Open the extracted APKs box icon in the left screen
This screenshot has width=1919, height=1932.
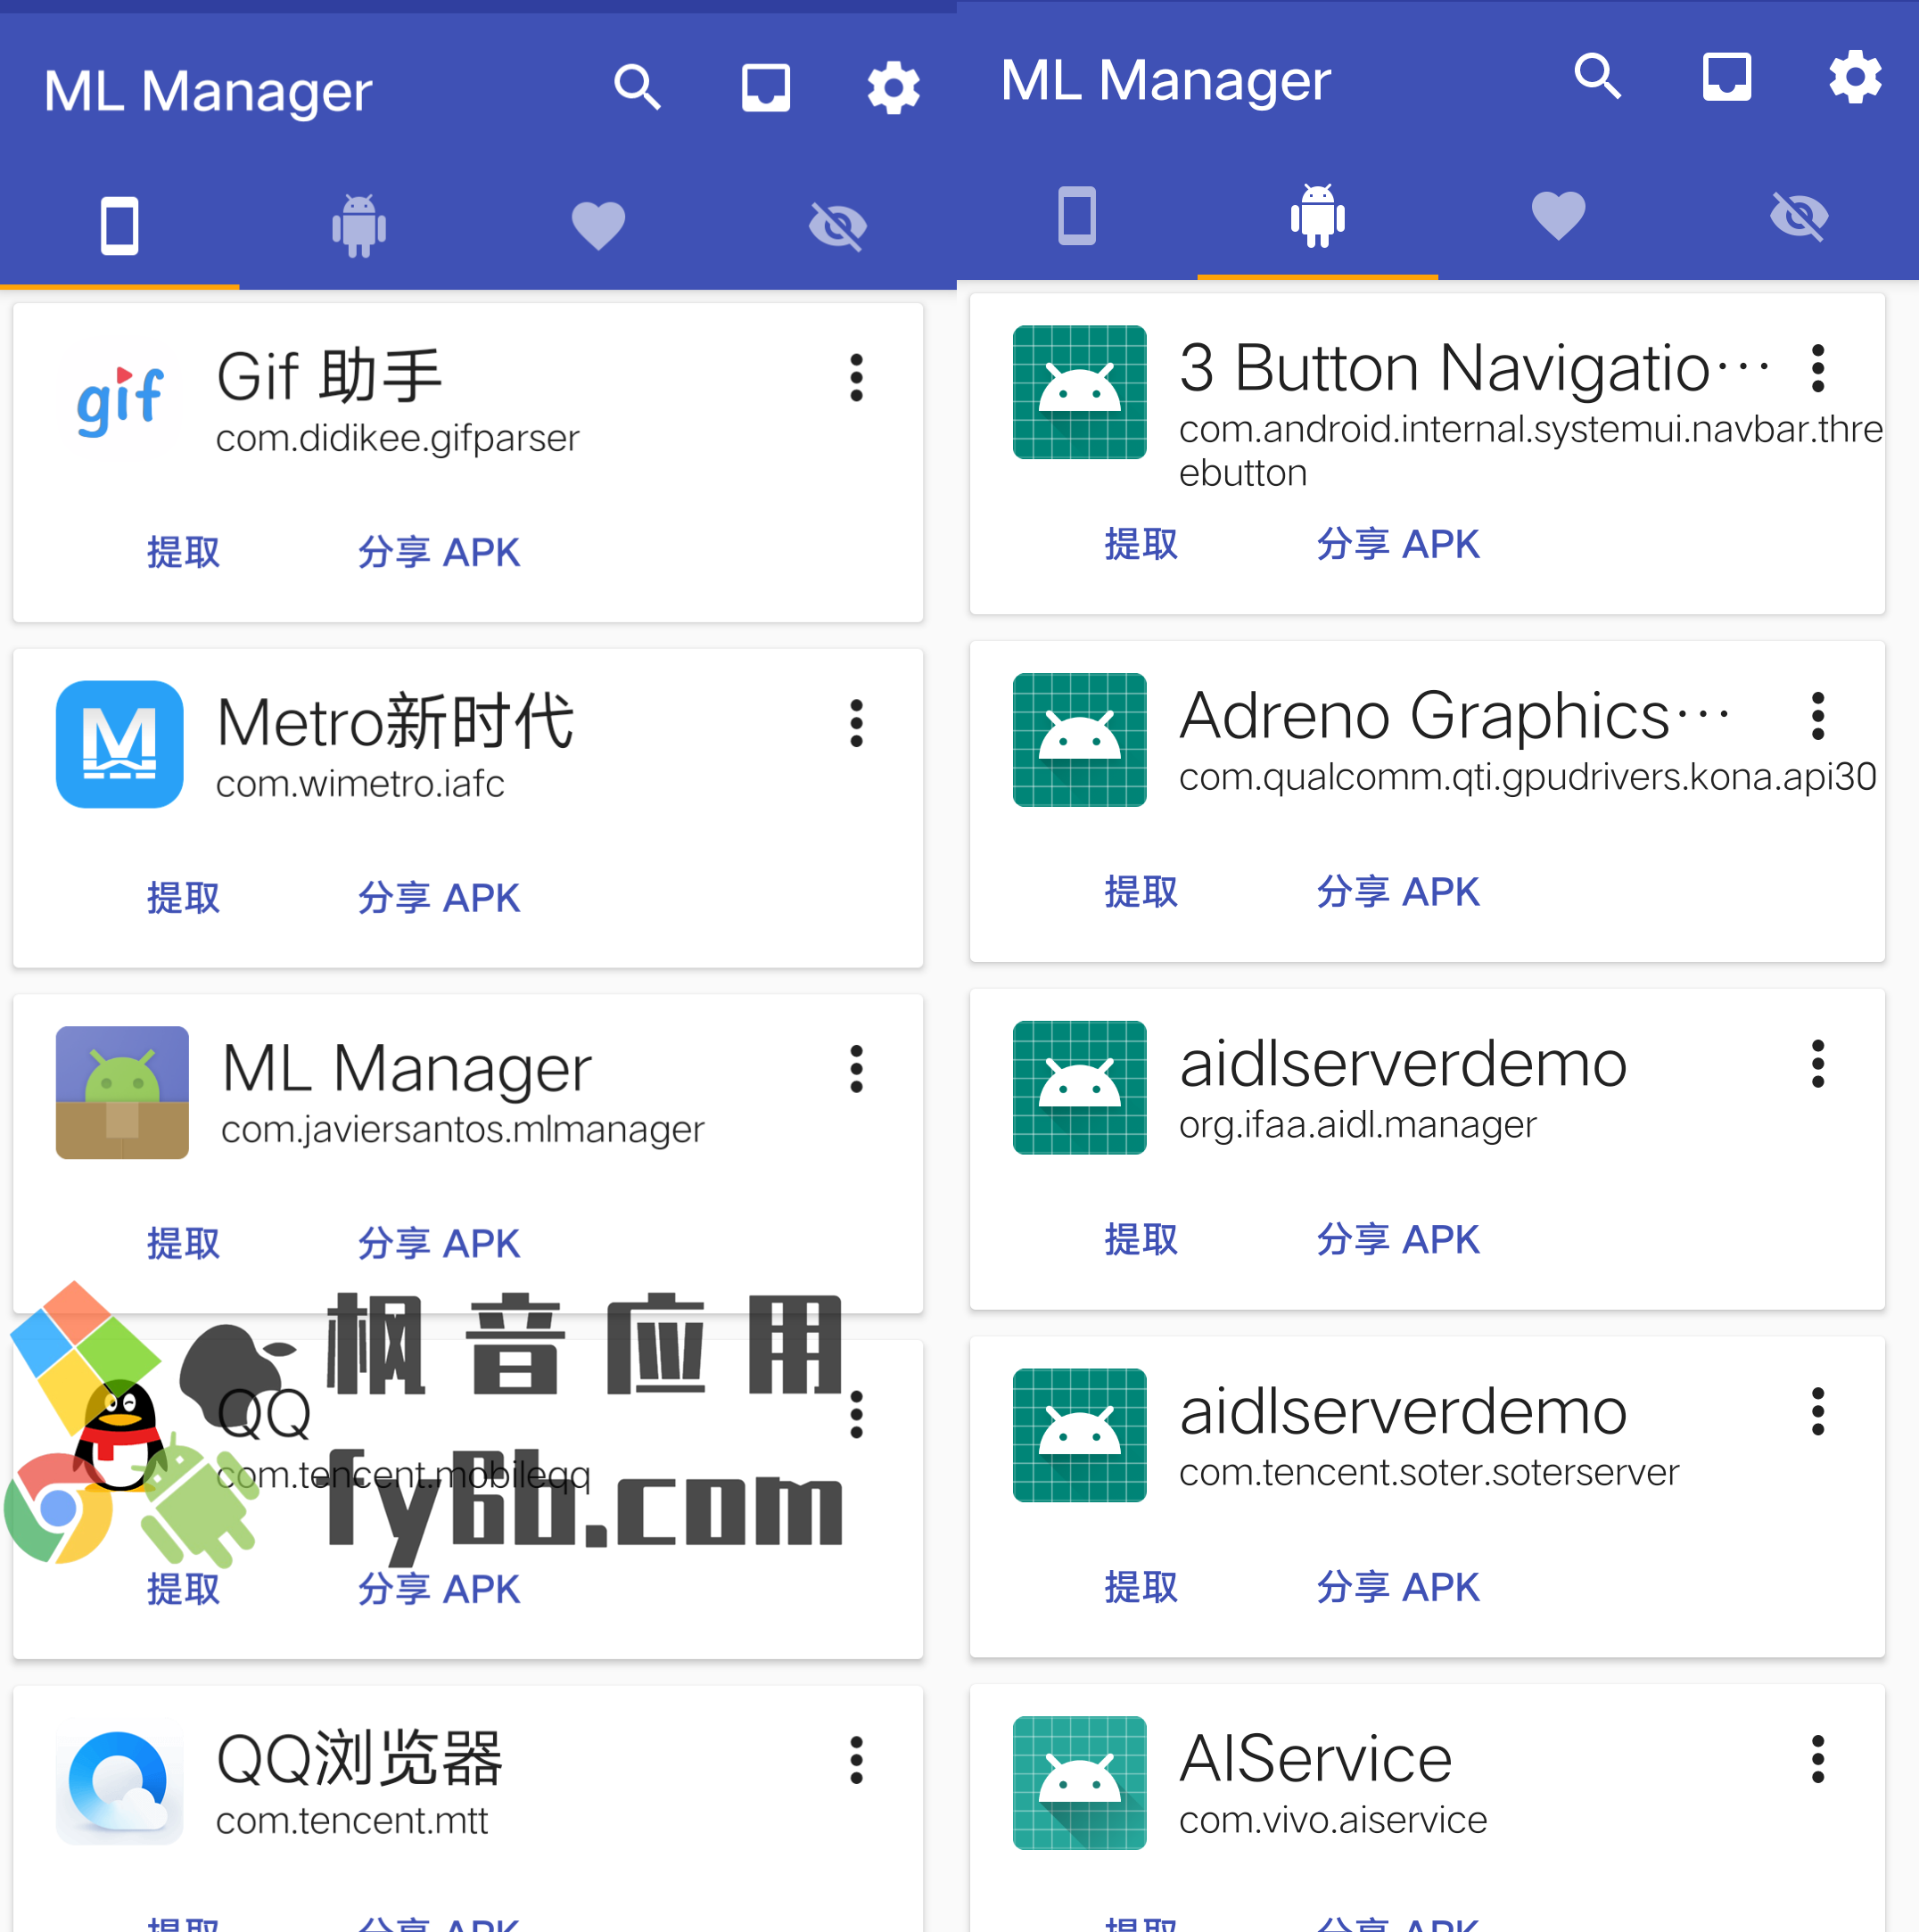(765, 88)
